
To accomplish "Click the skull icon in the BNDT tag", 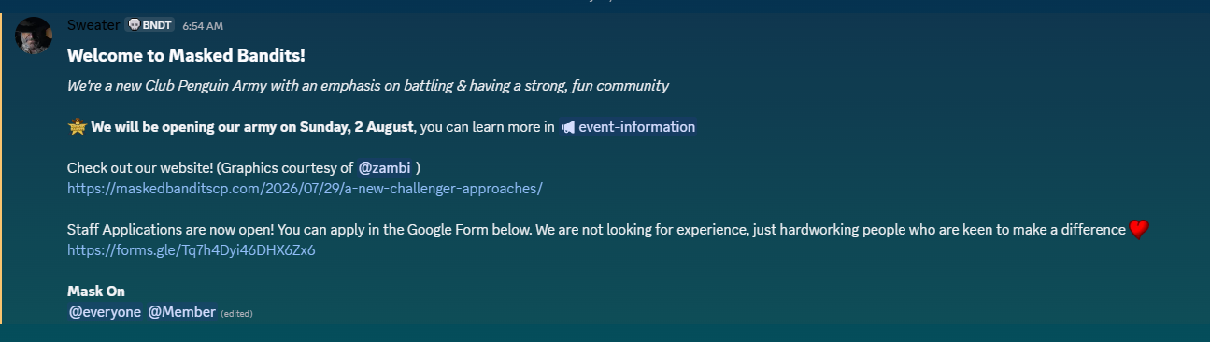I will [134, 25].
